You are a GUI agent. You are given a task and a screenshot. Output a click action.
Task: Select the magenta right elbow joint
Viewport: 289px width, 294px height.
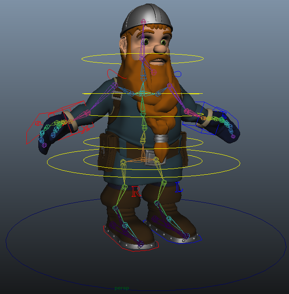coord(87,113)
